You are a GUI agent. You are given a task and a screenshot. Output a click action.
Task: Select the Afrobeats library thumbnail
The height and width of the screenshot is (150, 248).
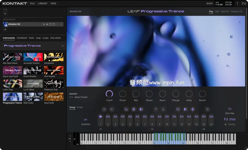tap(54, 57)
